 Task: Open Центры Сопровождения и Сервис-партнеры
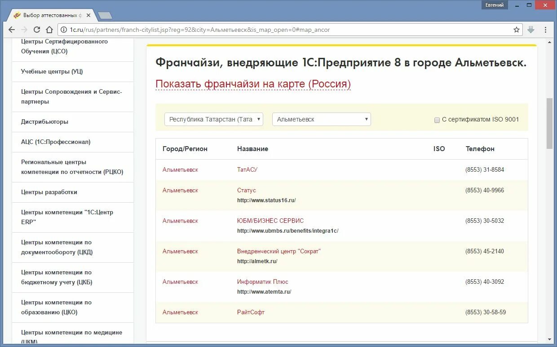click(x=73, y=97)
